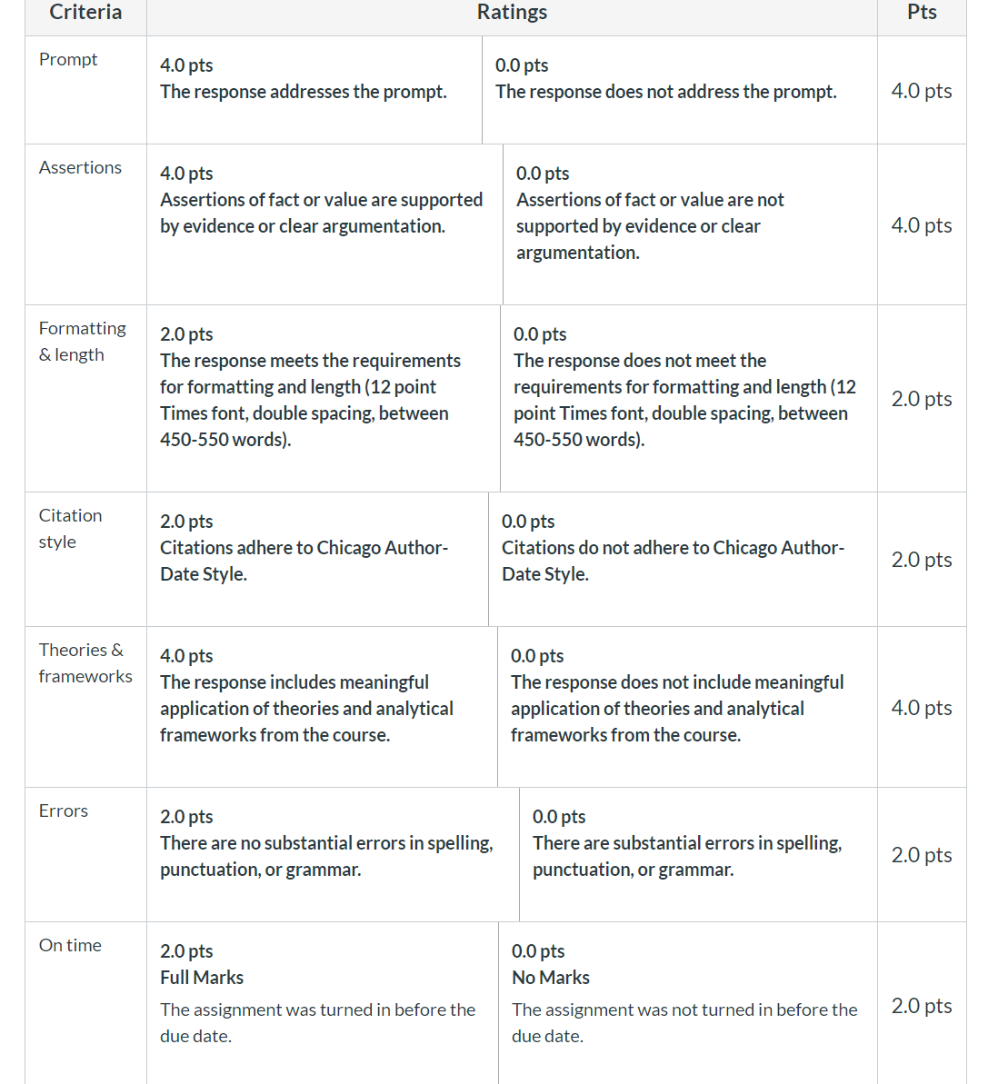Choose 0.0 pts Theories & frameworks rating
988x1084 pixels.
coord(687,707)
